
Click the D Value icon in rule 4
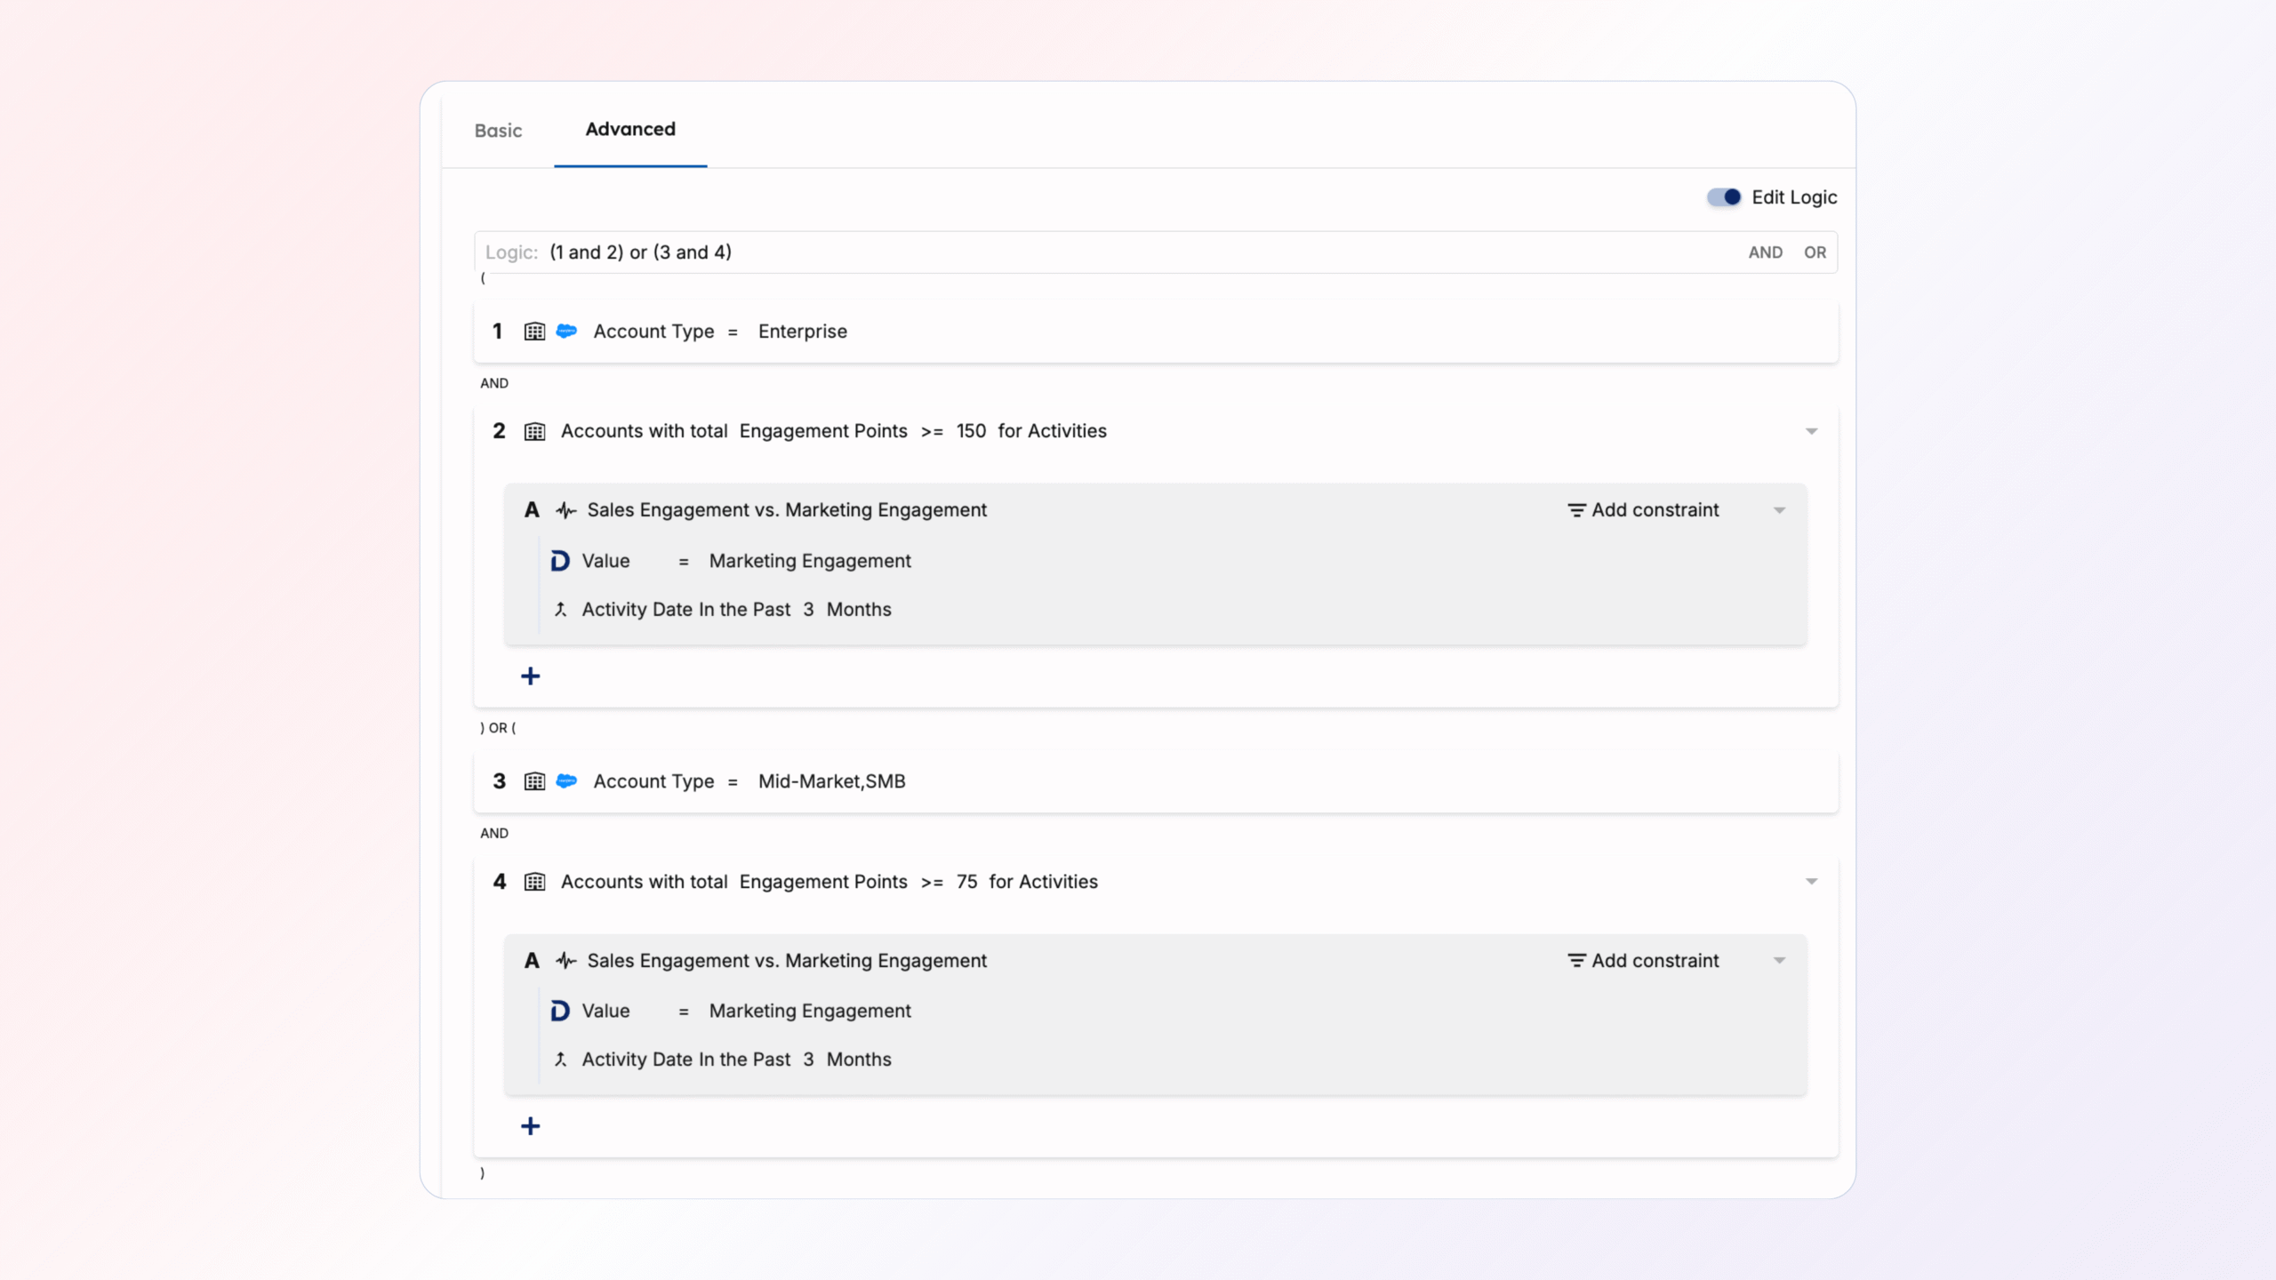(x=560, y=1012)
